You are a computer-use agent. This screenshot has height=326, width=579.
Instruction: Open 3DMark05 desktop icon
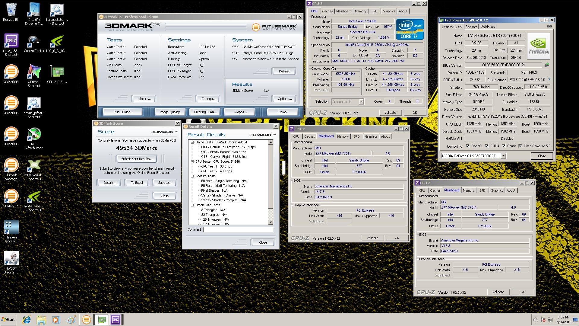click(11, 105)
